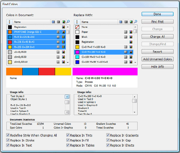The height and width of the screenshot is (153, 180).
Task: Select PANTONE Orange 021 C row
Action: tap(36, 32)
